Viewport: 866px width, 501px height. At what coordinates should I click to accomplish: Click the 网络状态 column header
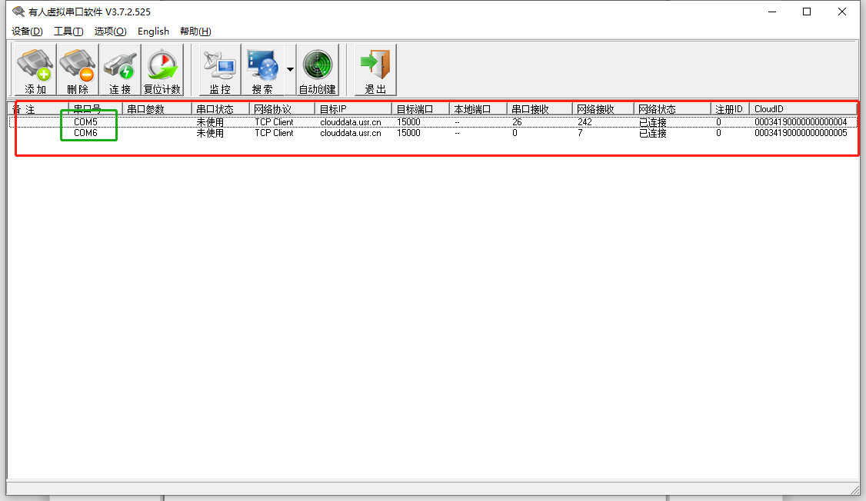[671, 109]
